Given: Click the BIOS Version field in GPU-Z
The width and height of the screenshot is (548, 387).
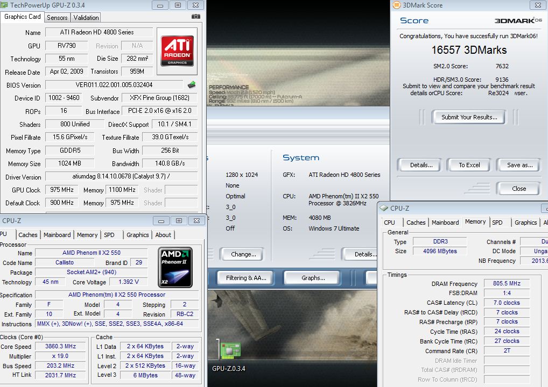Looking at the screenshot, I should pos(114,85).
